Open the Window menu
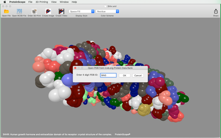The height and width of the screenshot is (138, 221). pos(64,2)
